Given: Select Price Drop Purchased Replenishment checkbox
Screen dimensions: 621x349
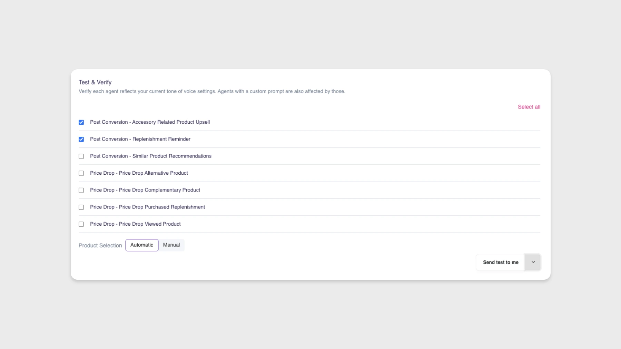Looking at the screenshot, I should click(81, 207).
